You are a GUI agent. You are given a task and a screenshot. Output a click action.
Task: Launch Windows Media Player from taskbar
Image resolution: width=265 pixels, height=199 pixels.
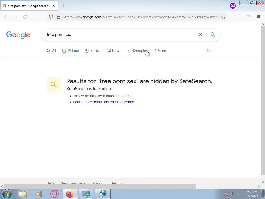click(38, 194)
